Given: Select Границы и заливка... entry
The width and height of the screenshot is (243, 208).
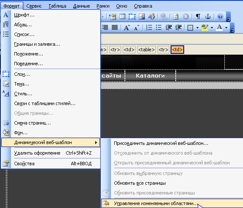Looking at the screenshot, I should coord(50,44).
